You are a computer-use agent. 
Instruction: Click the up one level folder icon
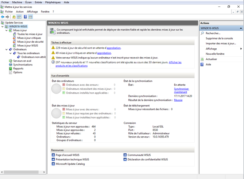click(14, 17)
